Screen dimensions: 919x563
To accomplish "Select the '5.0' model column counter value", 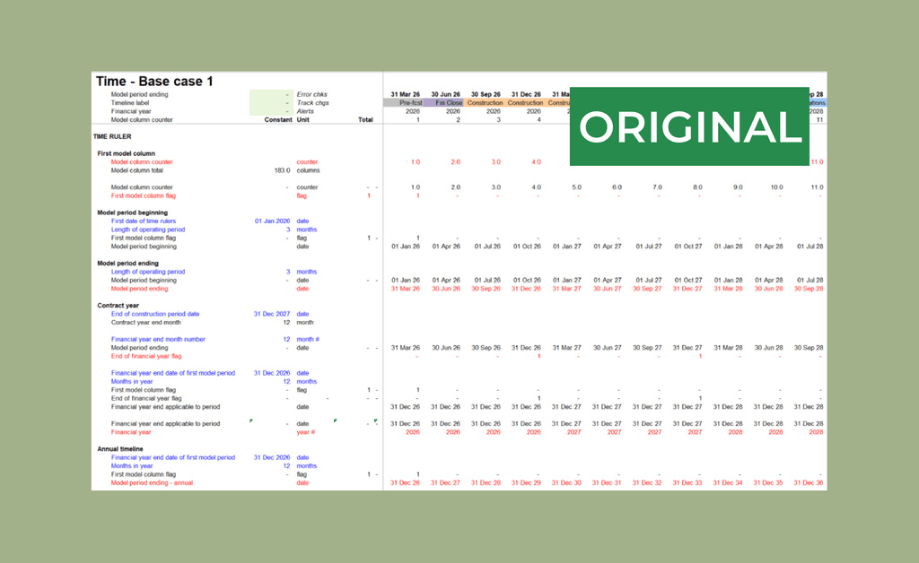I will 577,188.
